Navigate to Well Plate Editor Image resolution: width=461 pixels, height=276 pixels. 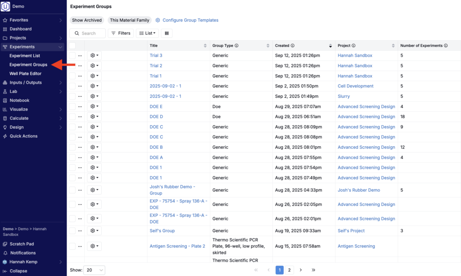(25, 73)
